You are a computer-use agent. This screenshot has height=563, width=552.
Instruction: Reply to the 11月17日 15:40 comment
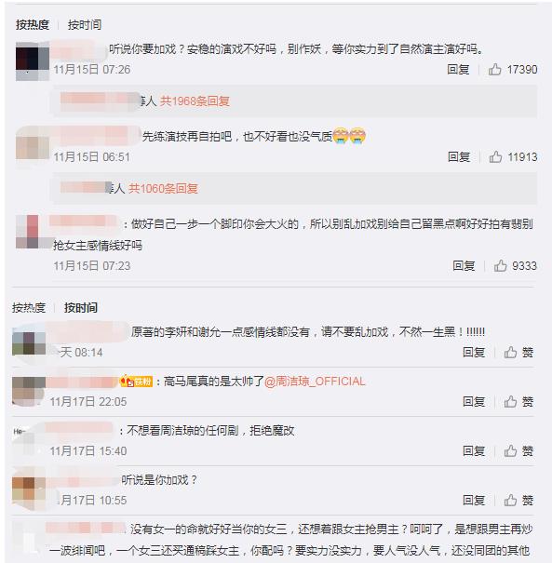point(474,450)
